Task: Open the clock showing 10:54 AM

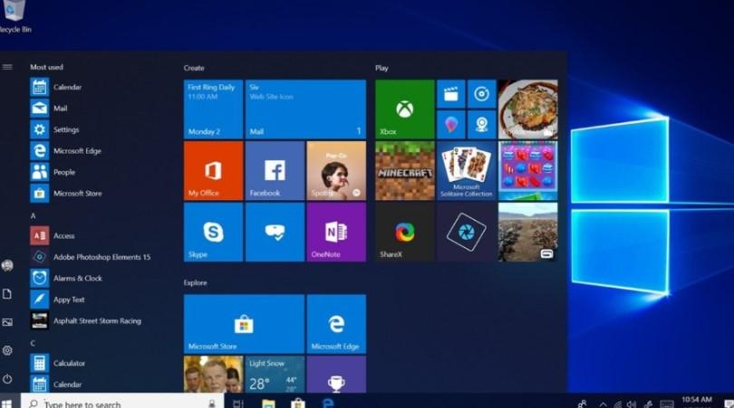Action: click(697, 402)
